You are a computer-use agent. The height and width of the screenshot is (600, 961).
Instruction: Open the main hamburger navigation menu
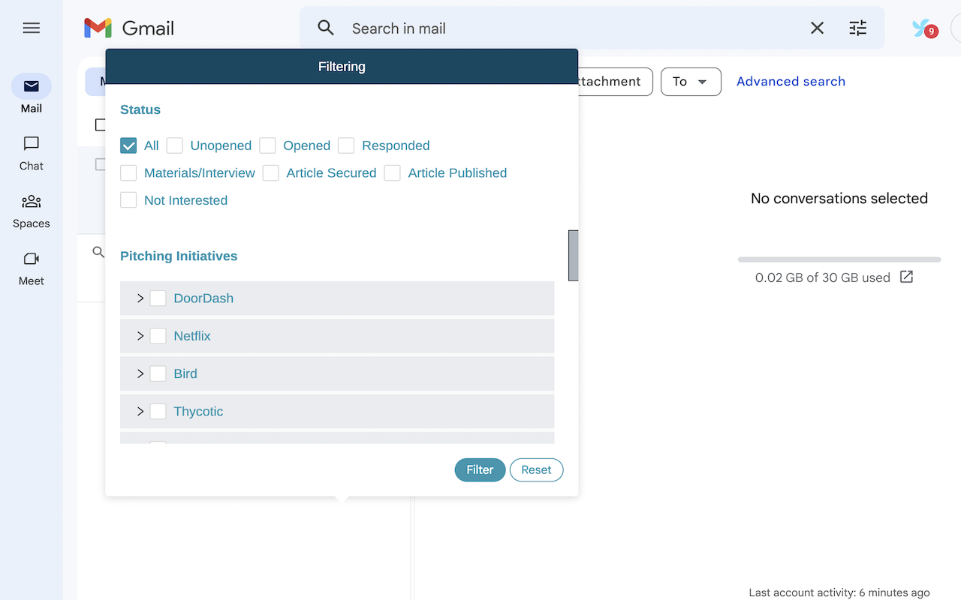point(31,28)
